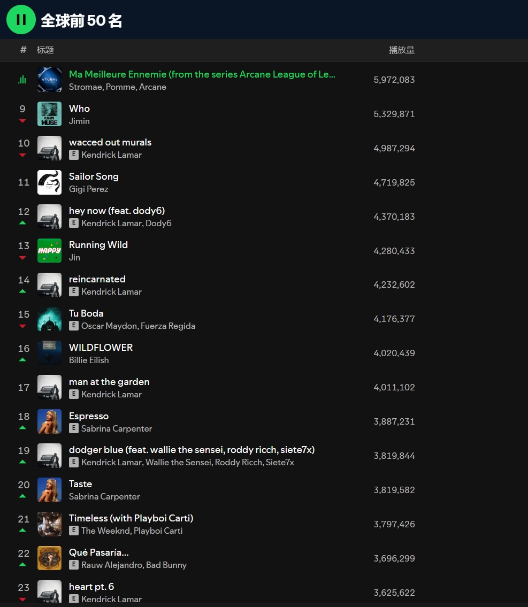The height and width of the screenshot is (607, 528).
Task: Select song title Taste
Action: click(x=81, y=484)
